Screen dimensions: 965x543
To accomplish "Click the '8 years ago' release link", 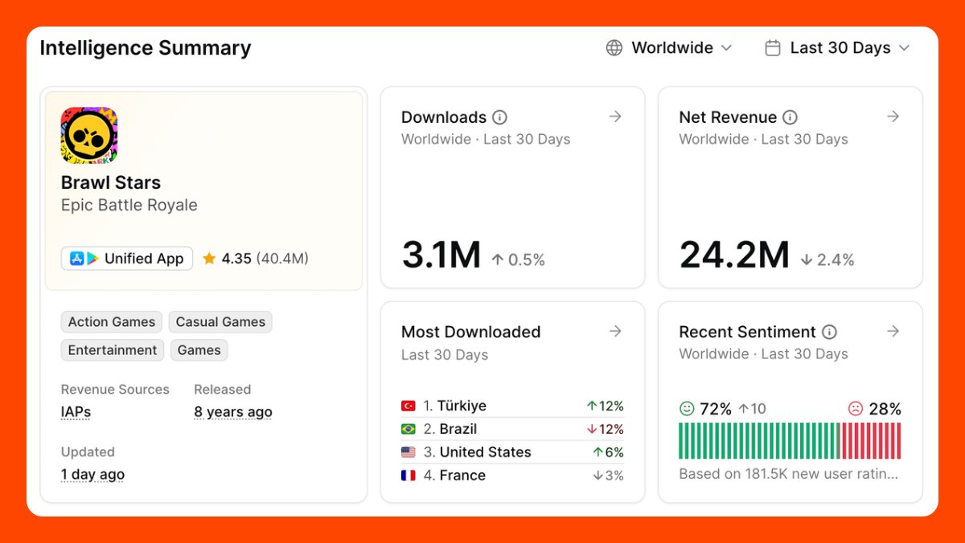I will pos(233,412).
